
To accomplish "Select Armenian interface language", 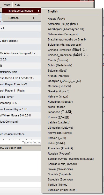I will pyautogui.click(x=72, y=24).
